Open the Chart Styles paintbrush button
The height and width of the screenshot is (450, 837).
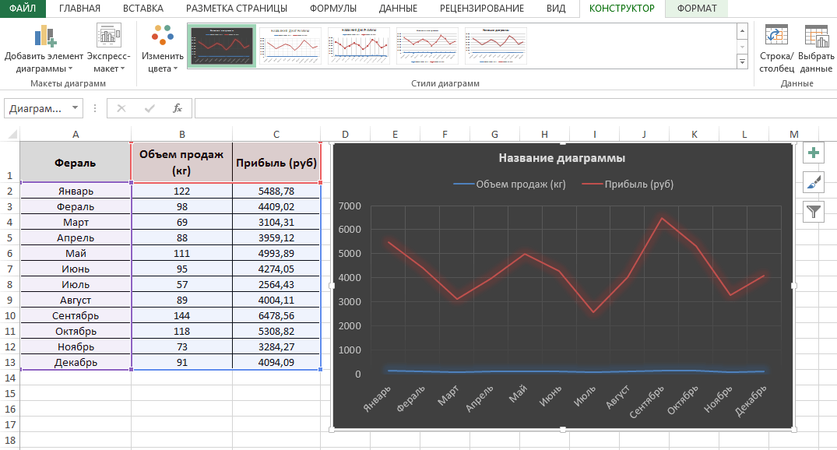[x=814, y=182]
